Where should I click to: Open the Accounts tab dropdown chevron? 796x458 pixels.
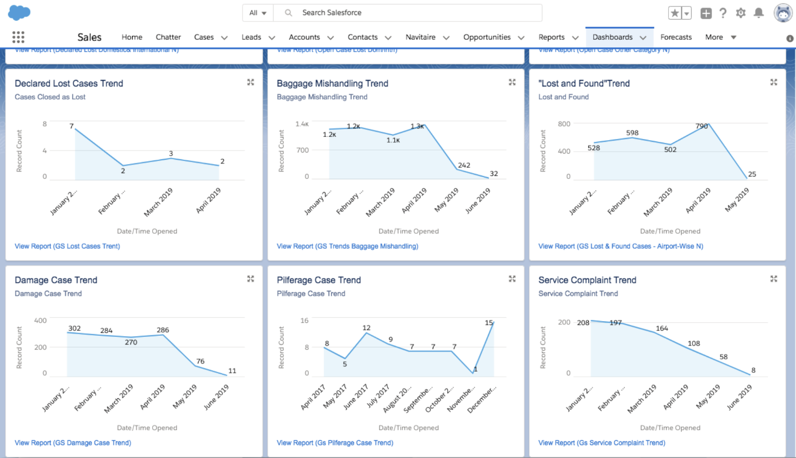point(331,37)
